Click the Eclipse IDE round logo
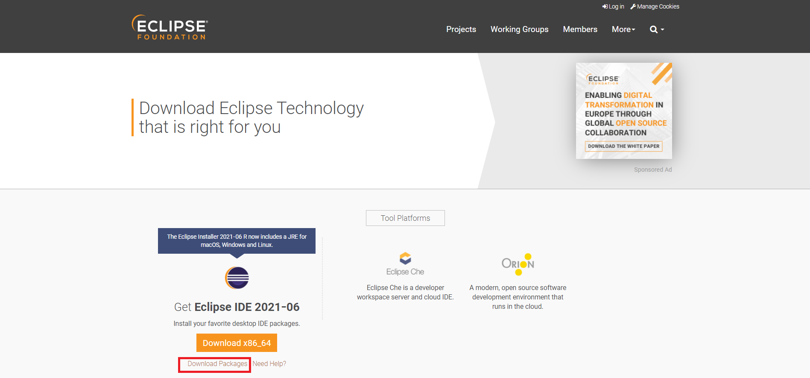810x378 pixels. click(x=237, y=278)
